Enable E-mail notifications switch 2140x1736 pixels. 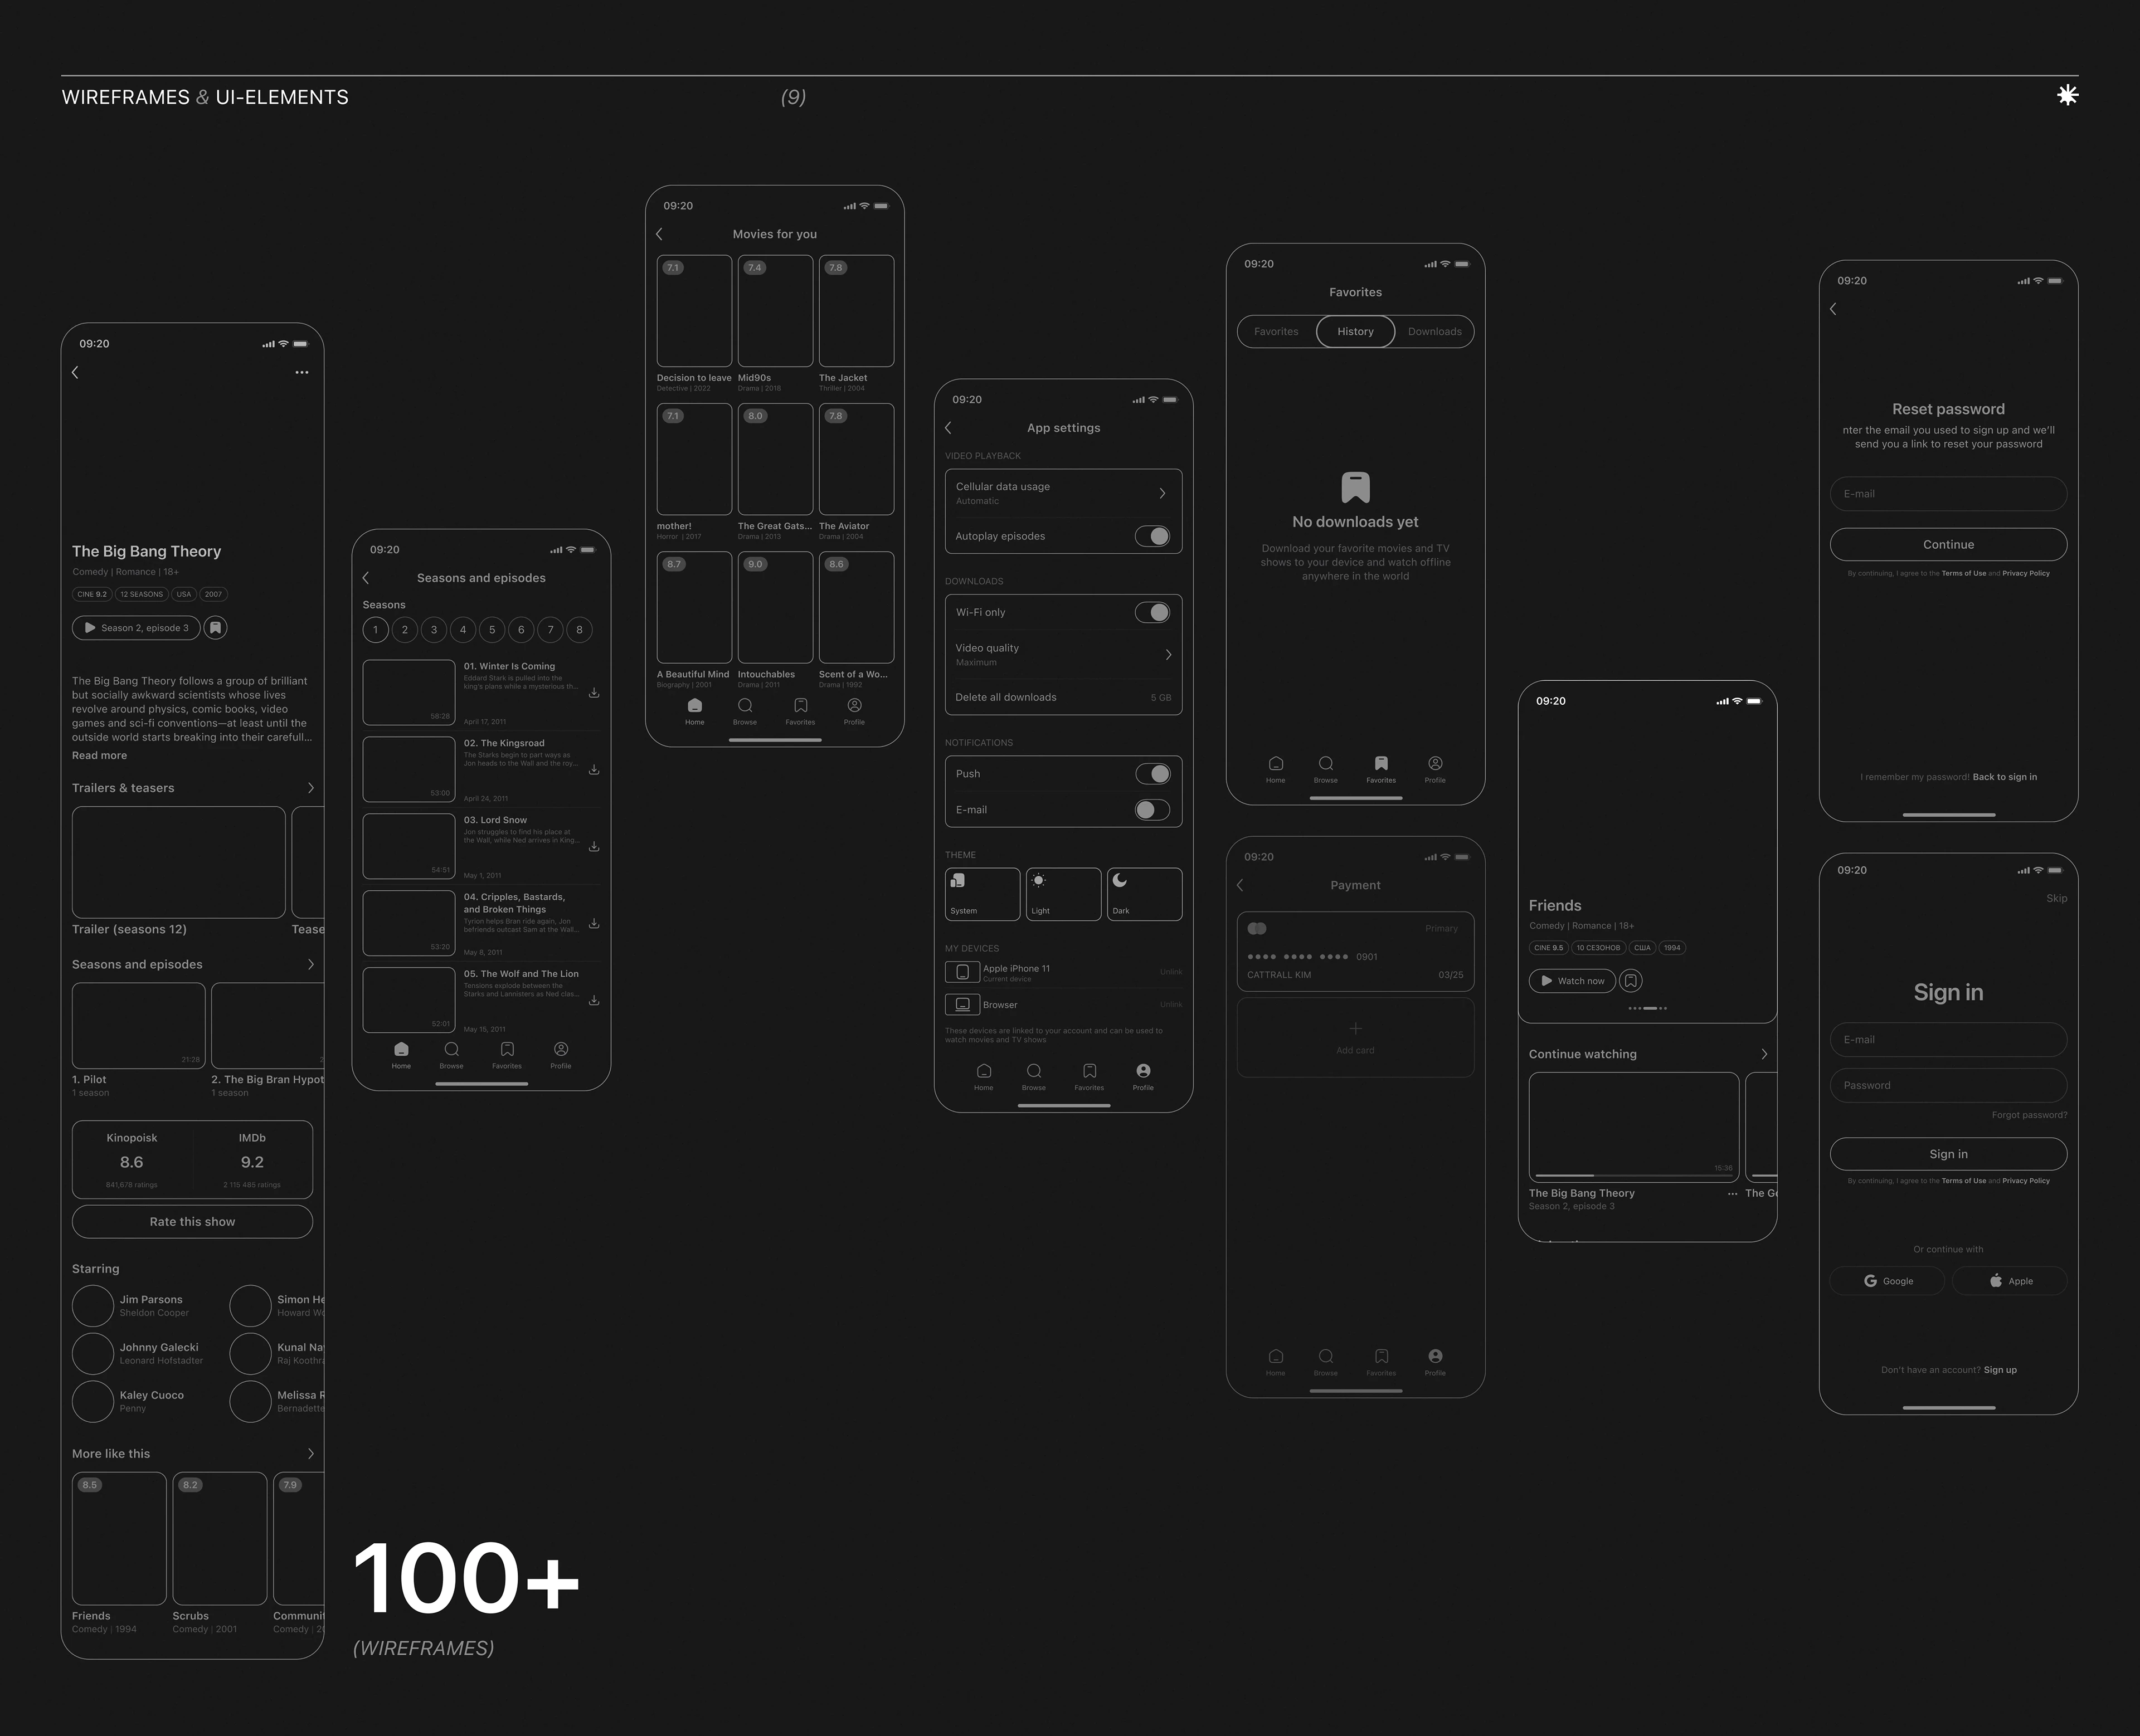tap(1151, 810)
